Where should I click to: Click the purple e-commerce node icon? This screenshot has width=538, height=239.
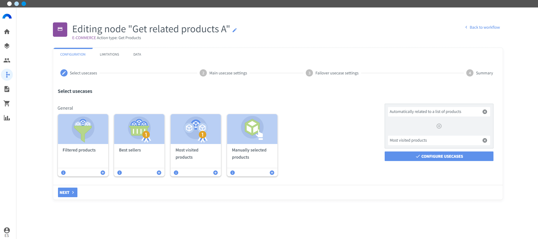point(60,30)
